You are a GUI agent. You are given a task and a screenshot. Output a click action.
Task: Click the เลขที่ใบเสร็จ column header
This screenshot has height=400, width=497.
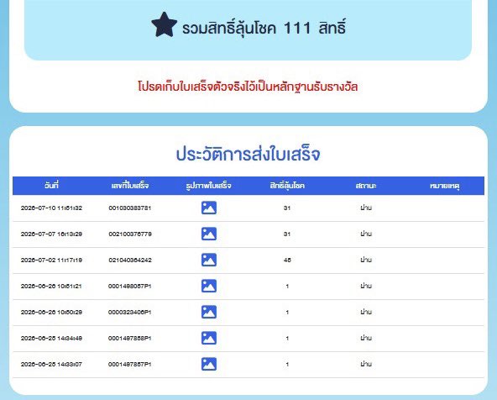click(130, 185)
